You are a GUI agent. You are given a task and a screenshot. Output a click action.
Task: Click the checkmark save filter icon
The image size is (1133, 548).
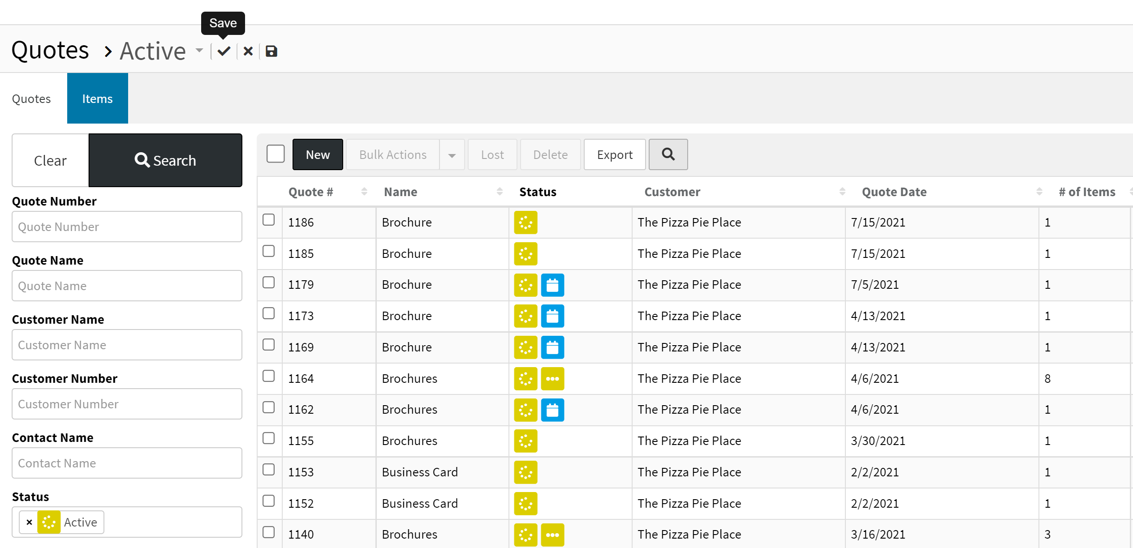coord(224,51)
